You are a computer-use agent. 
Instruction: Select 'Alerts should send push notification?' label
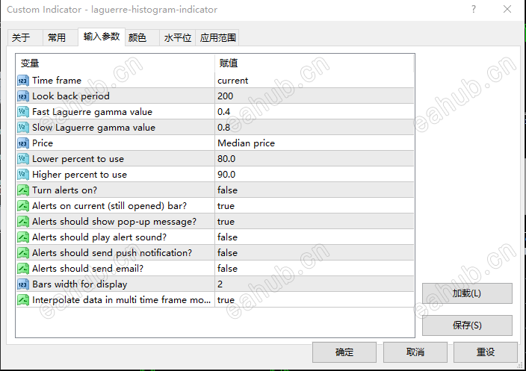pyautogui.click(x=112, y=253)
